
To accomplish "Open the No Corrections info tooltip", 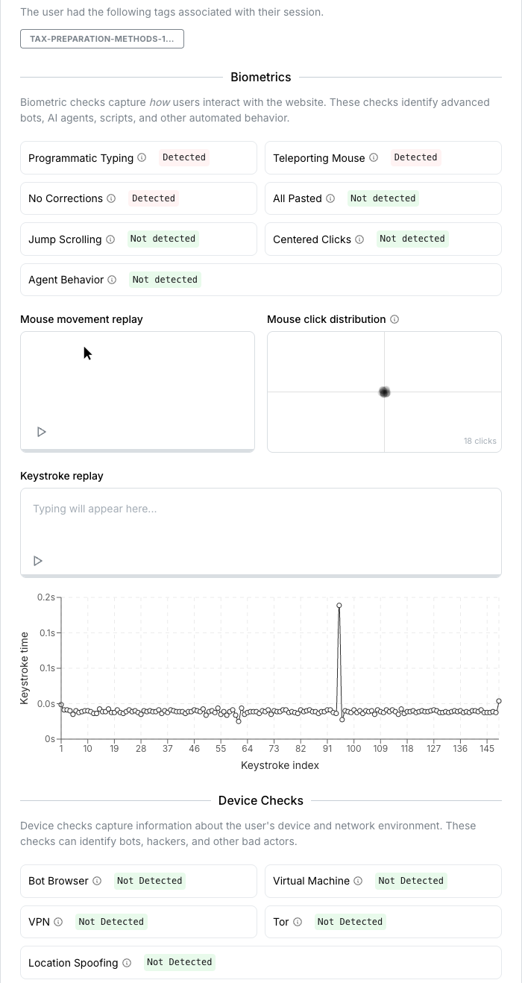I will coord(111,198).
